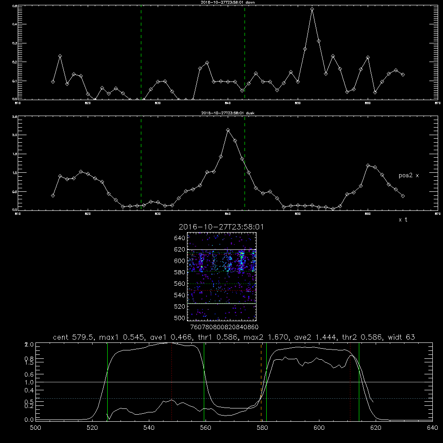Open the colored heatmap image
Screen dimensions: 443x443
(222, 276)
